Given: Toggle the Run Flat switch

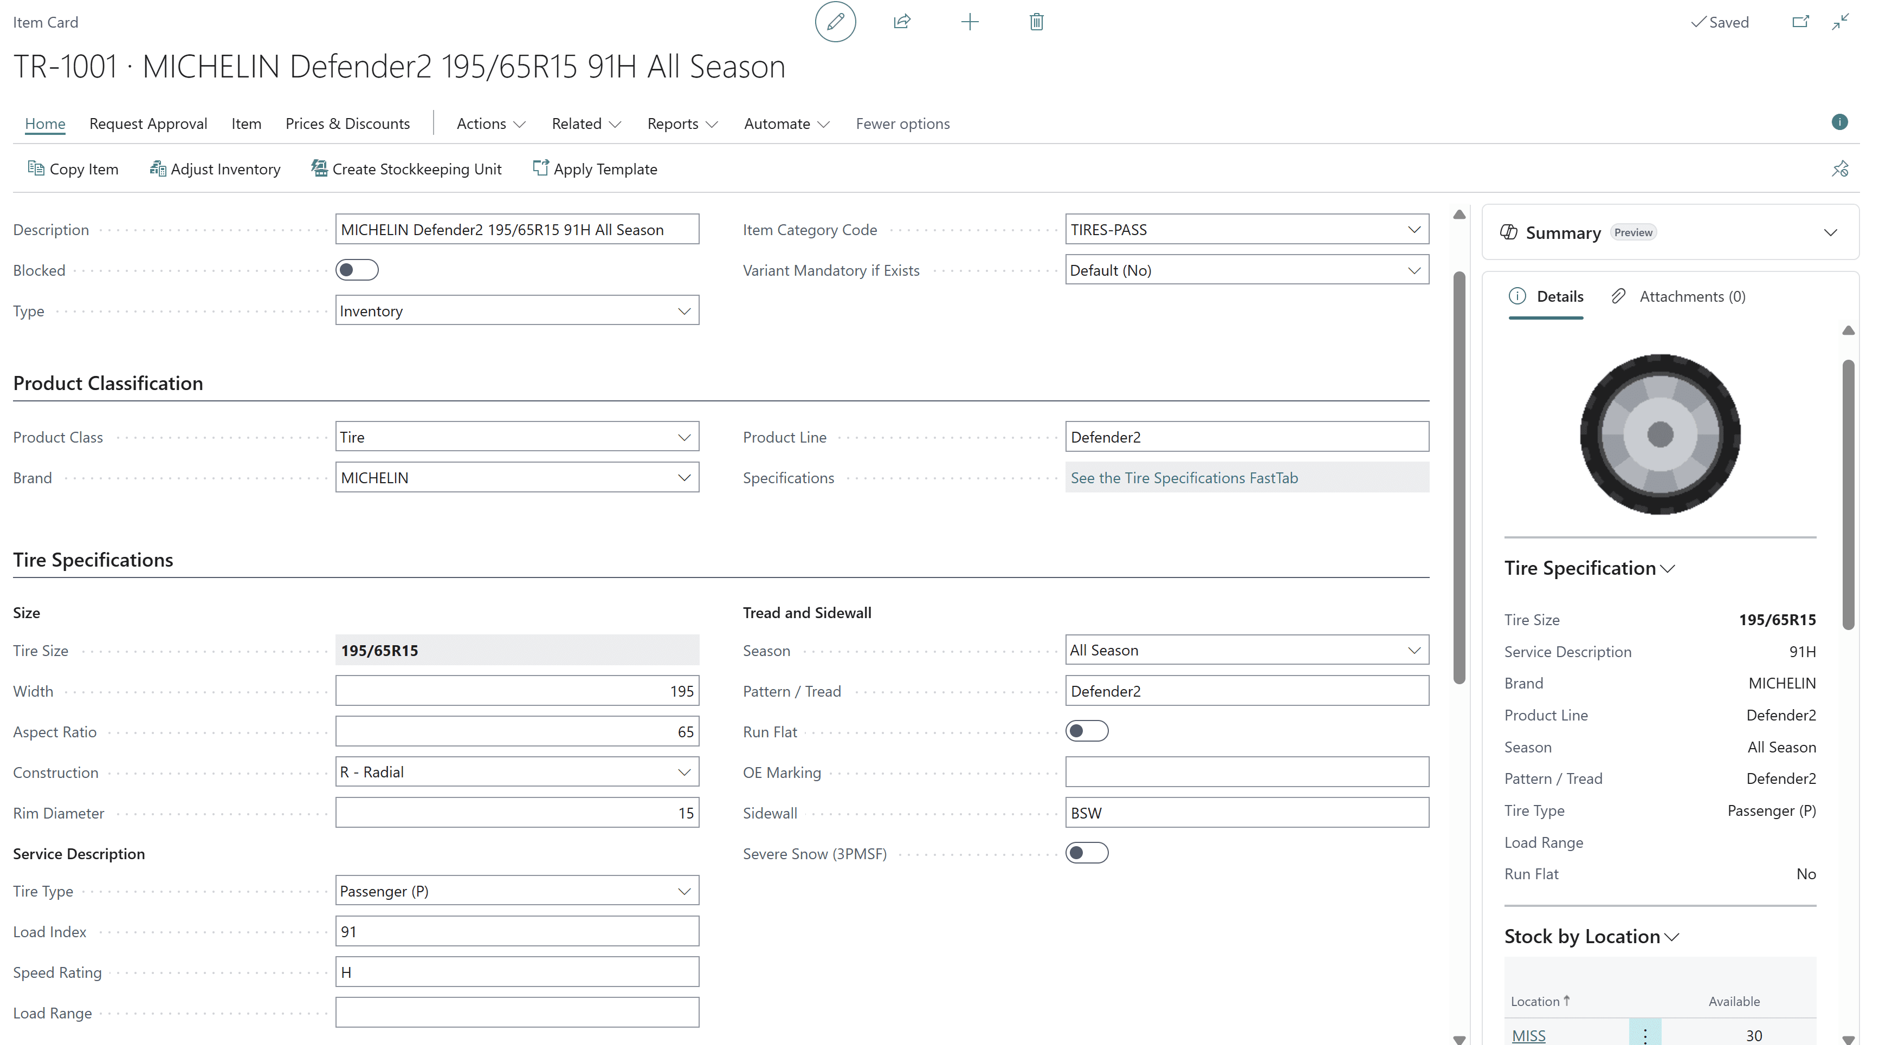Looking at the screenshot, I should pyautogui.click(x=1086, y=731).
